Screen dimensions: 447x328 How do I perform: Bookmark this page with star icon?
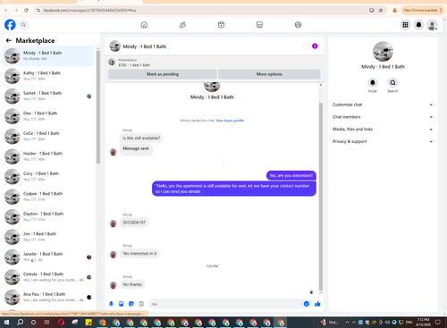tap(381, 10)
